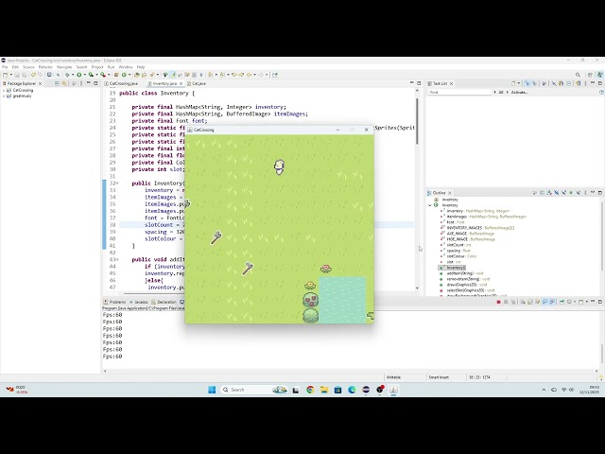Open Chrome from the taskbar
This screenshot has height=454, width=605.
(310, 390)
